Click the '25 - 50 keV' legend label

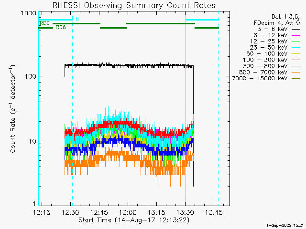click(x=269, y=48)
